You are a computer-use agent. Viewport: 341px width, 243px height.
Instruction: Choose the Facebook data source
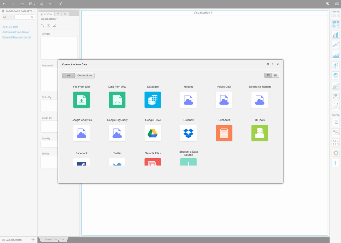pyautogui.click(x=82, y=162)
